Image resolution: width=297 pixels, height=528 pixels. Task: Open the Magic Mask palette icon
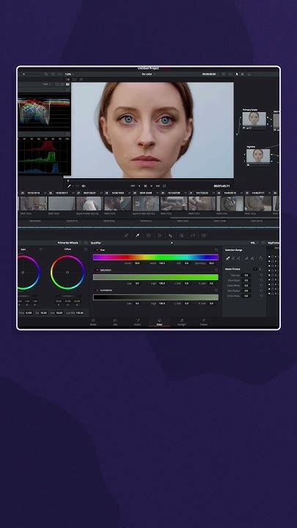(170, 235)
